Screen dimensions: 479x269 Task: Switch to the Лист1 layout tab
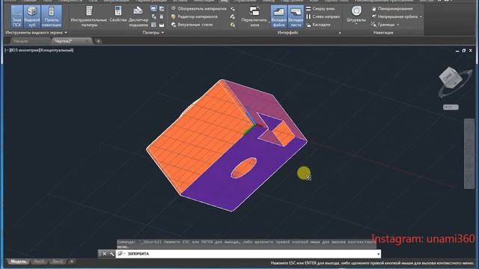coord(39,262)
